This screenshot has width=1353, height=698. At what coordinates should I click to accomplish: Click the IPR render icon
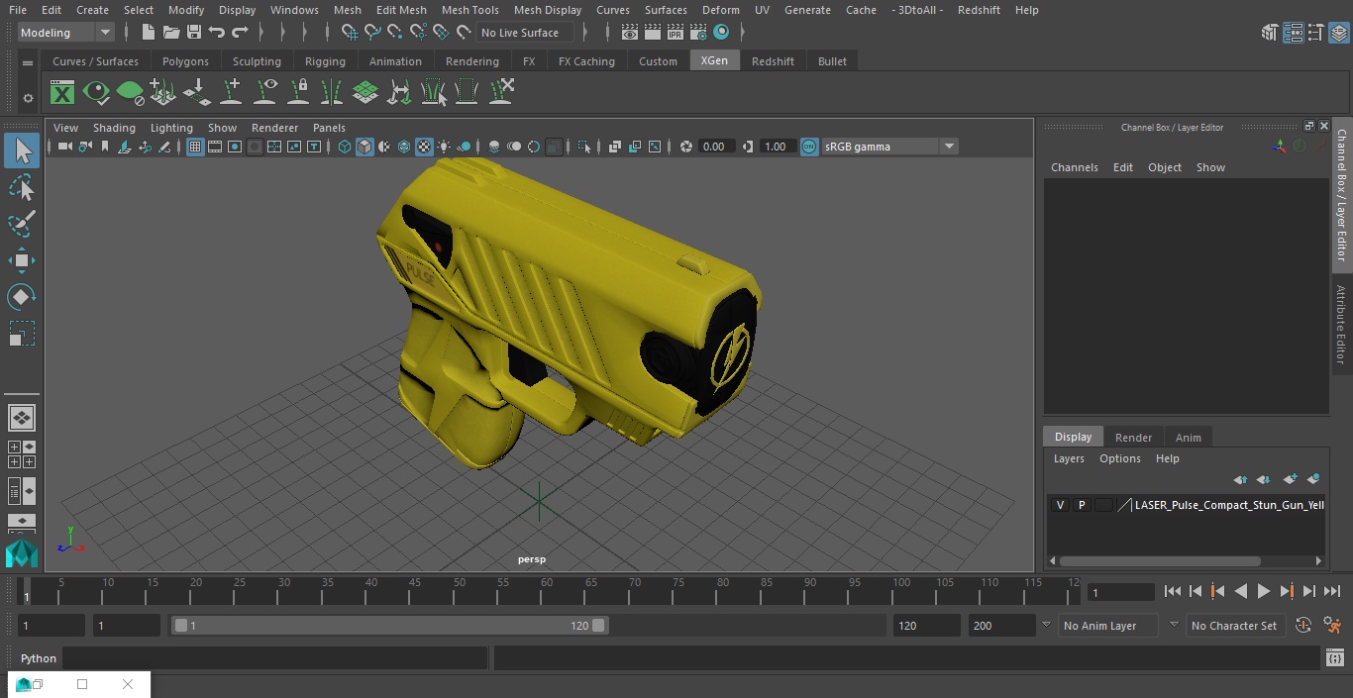coord(676,33)
